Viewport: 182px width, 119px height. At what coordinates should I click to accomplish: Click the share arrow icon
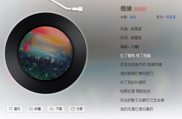click(x=73, y=109)
